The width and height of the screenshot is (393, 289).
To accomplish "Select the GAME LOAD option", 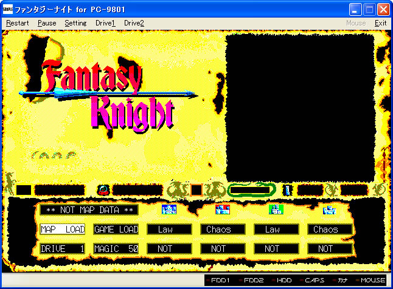I will pos(116,229).
